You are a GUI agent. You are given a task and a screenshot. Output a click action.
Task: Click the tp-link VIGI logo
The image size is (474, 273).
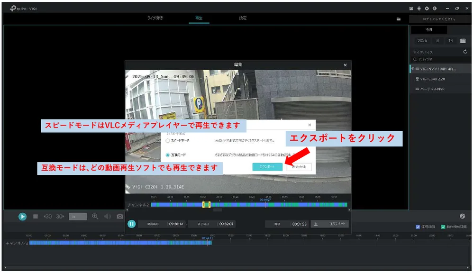pos(23,9)
